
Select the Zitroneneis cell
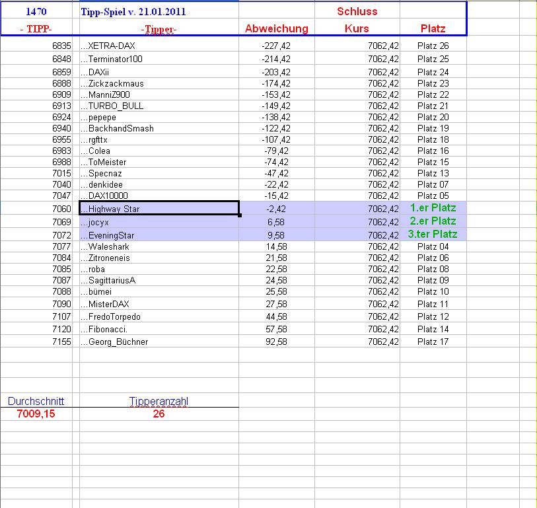click(x=159, y=258)
